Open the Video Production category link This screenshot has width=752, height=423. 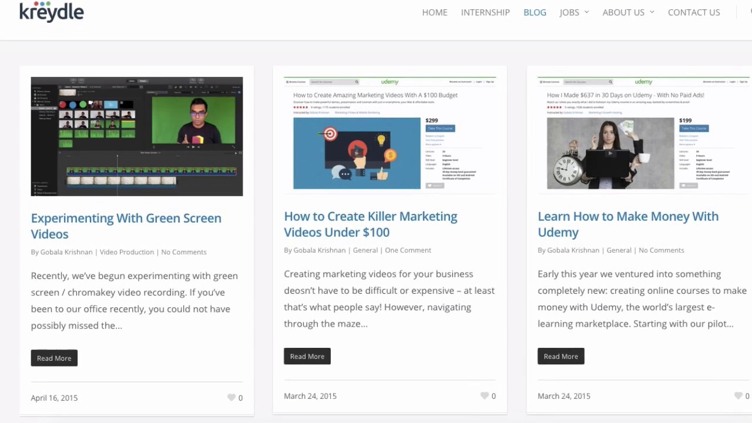pos(127,252)
